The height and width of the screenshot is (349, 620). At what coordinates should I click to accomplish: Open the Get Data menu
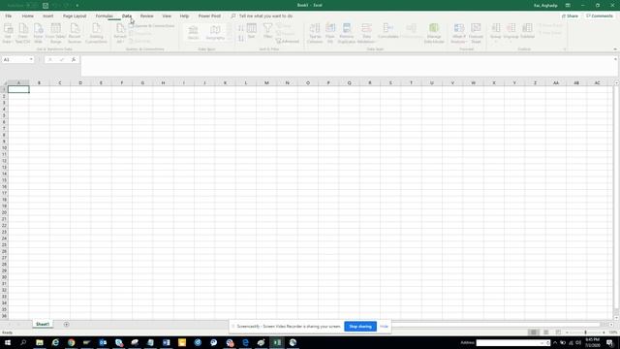pos(8,33)
